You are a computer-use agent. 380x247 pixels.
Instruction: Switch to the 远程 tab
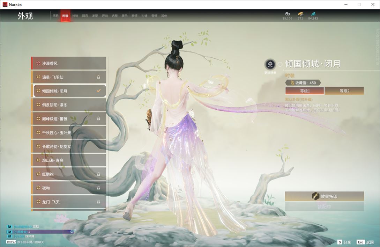[x=115, y=16]
